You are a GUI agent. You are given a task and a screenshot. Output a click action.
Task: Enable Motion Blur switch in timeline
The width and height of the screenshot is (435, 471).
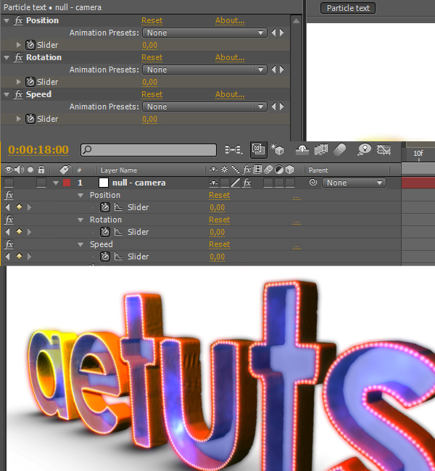[340, 149]
